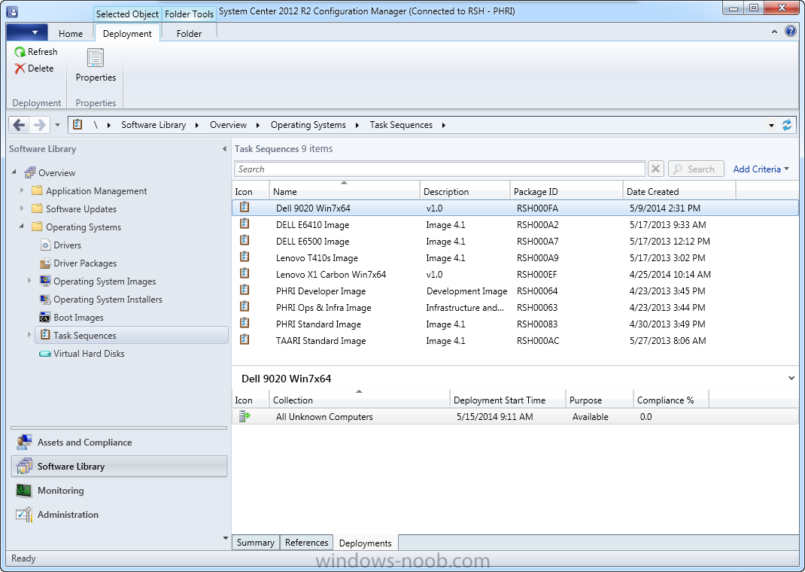Click the Search button
The width and height of the screenshot is (805, 572).
tap(696, 169)
